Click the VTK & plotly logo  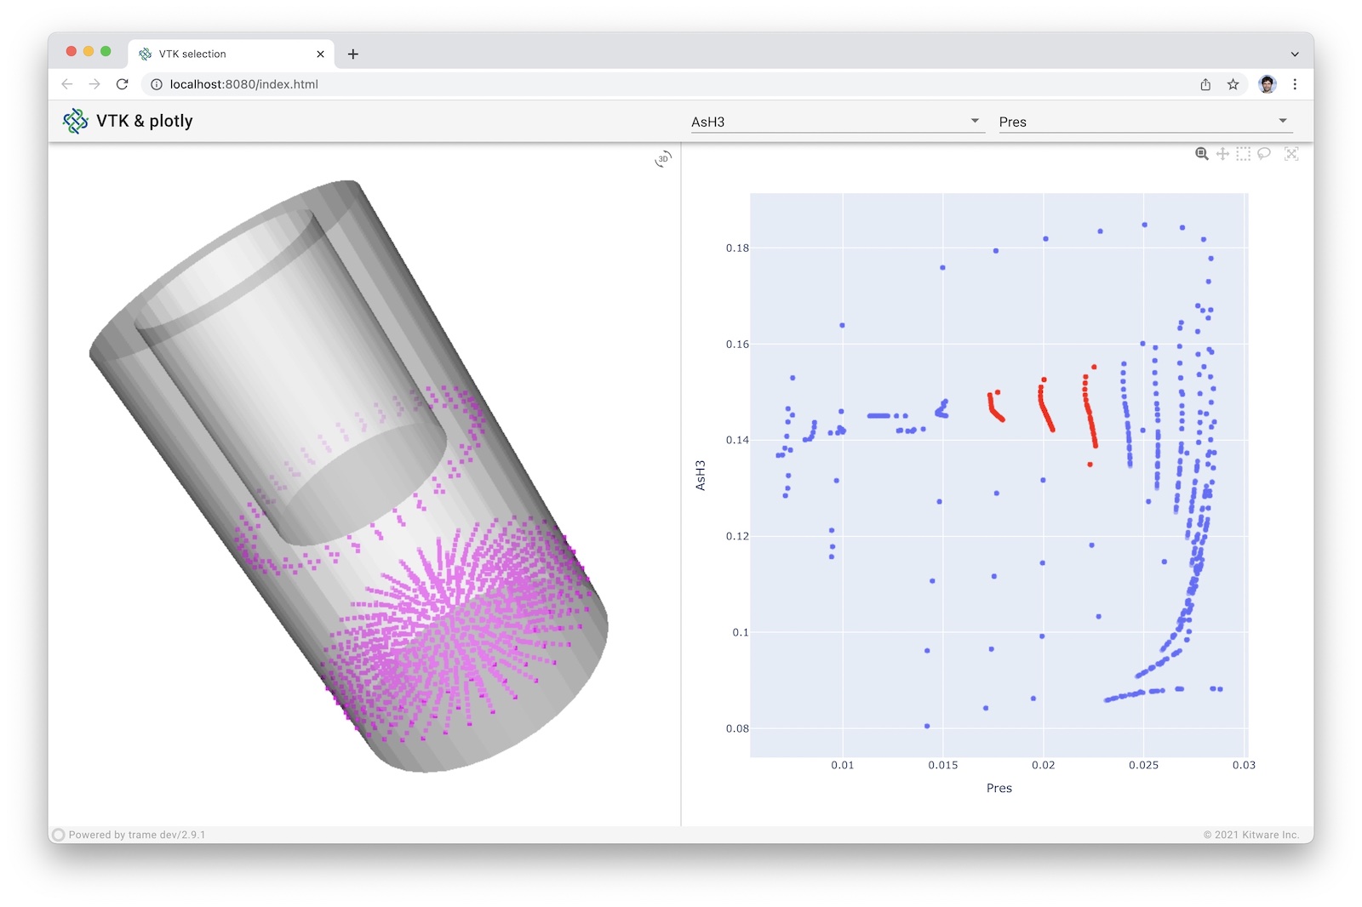click(75, 121)
